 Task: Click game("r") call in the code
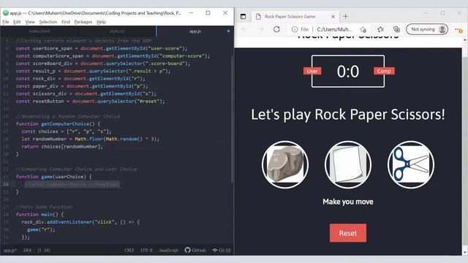[x=41, y=229]
